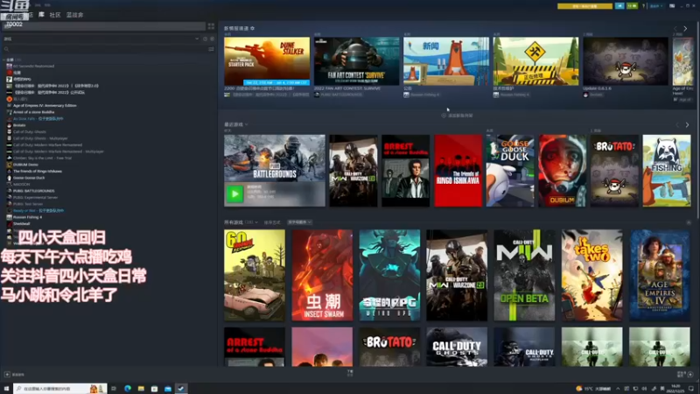This screenshot has width=700, height=394.
Task: Toggle ready-to-play filter icon
Action: pyautogui.click(x=212, y=39)
